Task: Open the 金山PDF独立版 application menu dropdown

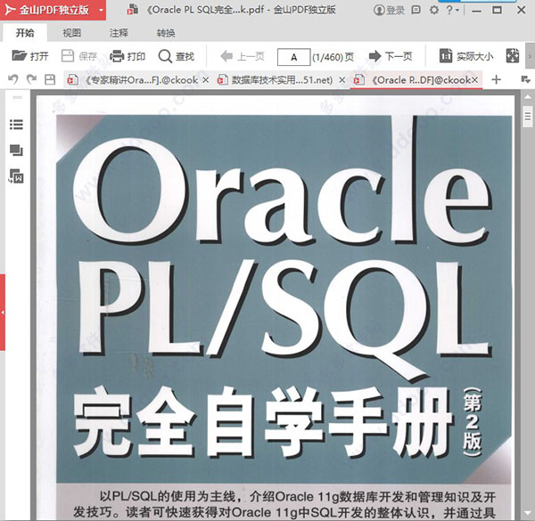Action: (101, 10)
